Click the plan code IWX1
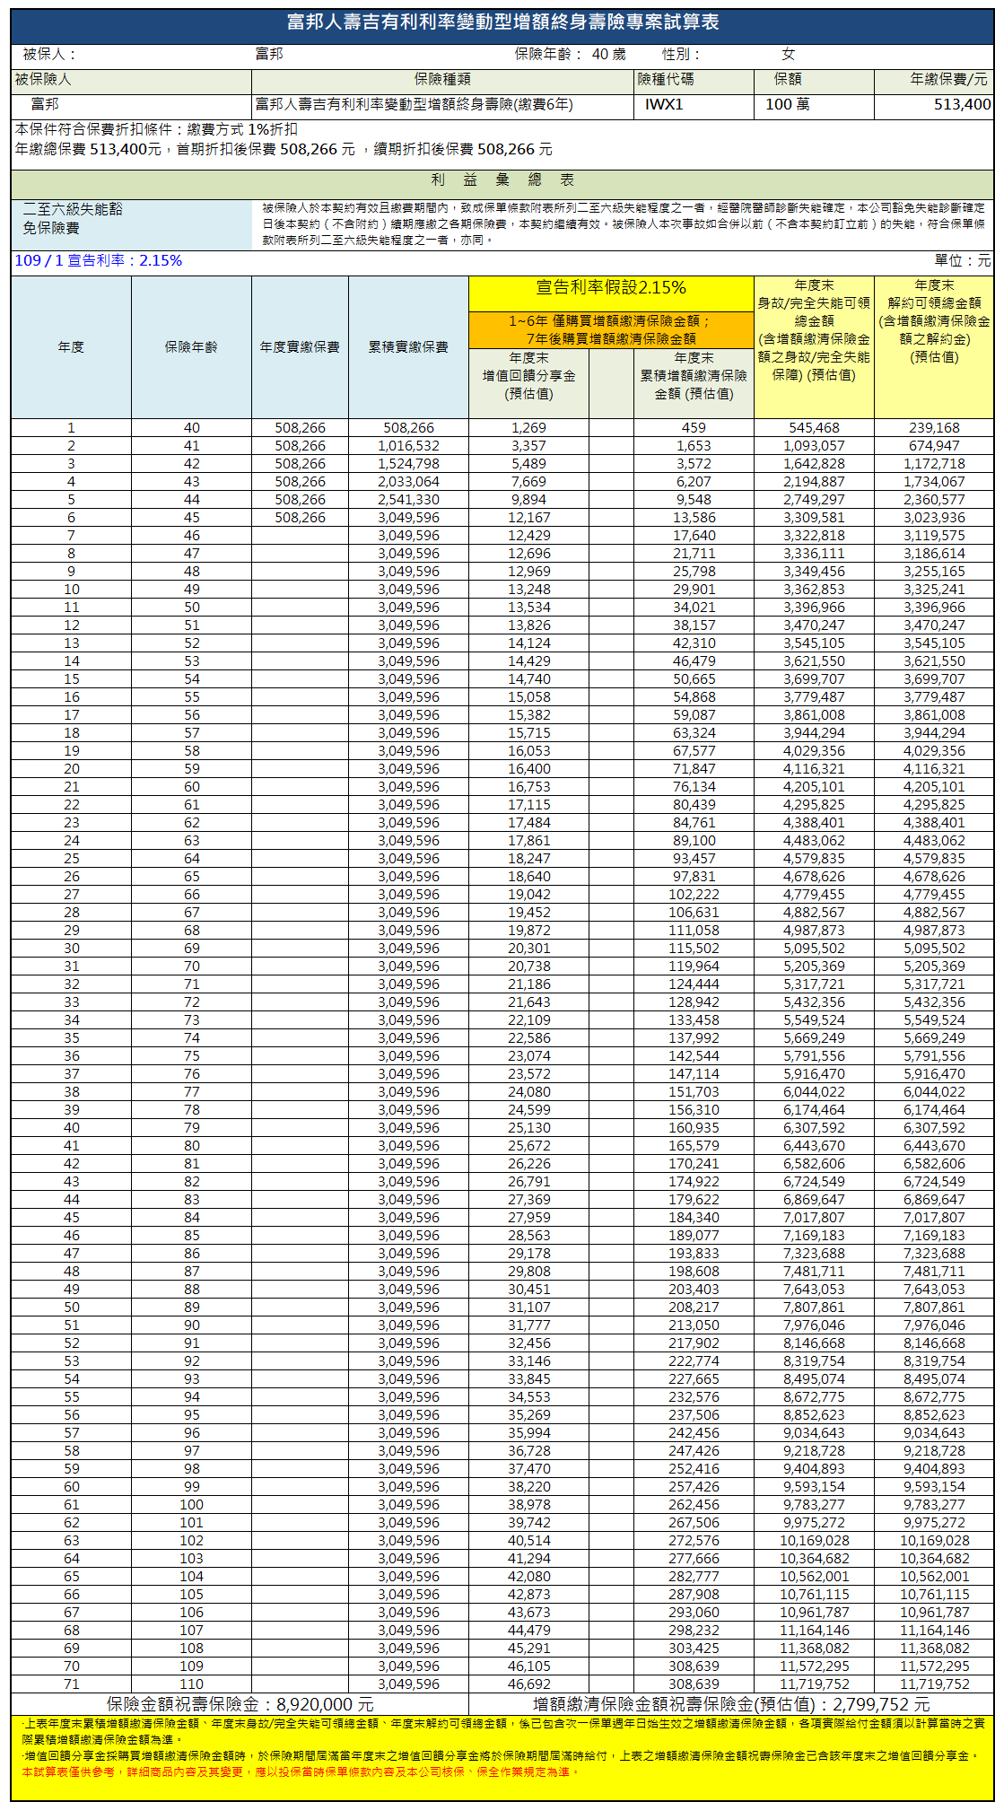Image resolution: width=995 pixels, height=1802 pixels. [664, 104]
